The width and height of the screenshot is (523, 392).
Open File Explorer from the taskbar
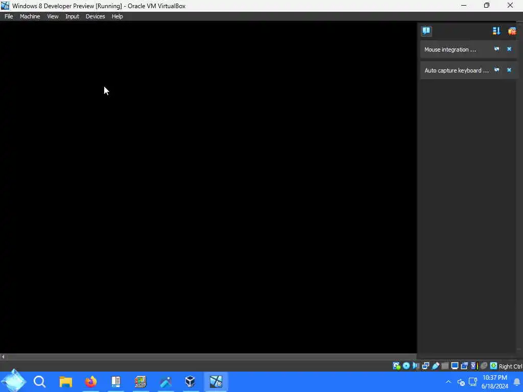(x=66, y=382)
